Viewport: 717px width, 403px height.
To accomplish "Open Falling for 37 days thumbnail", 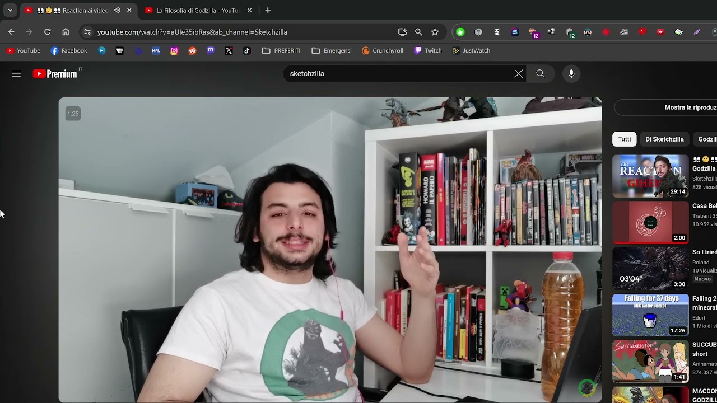I will tap(650, 315).
